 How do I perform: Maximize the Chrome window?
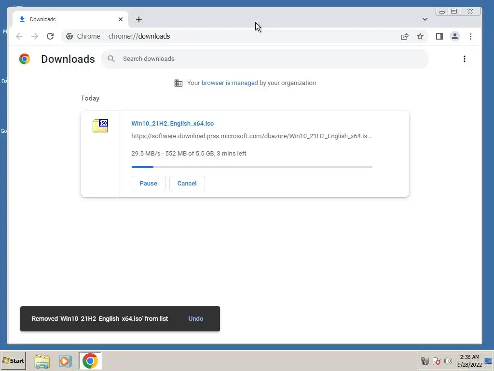pyautogui.click(x=454, y=12)
